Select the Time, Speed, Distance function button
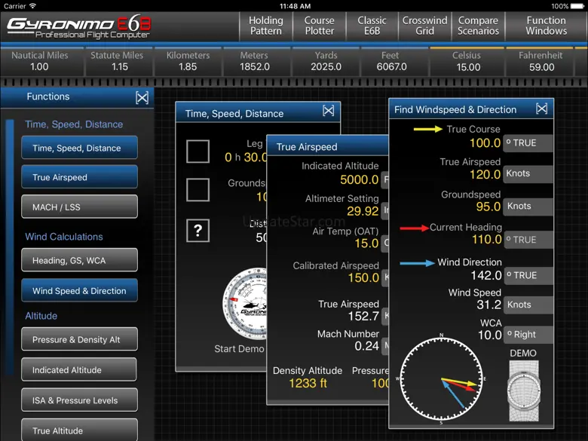588x441 pixels. (x=79, y=148)
